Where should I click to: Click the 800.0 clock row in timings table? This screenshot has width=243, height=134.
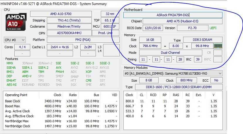173,101
